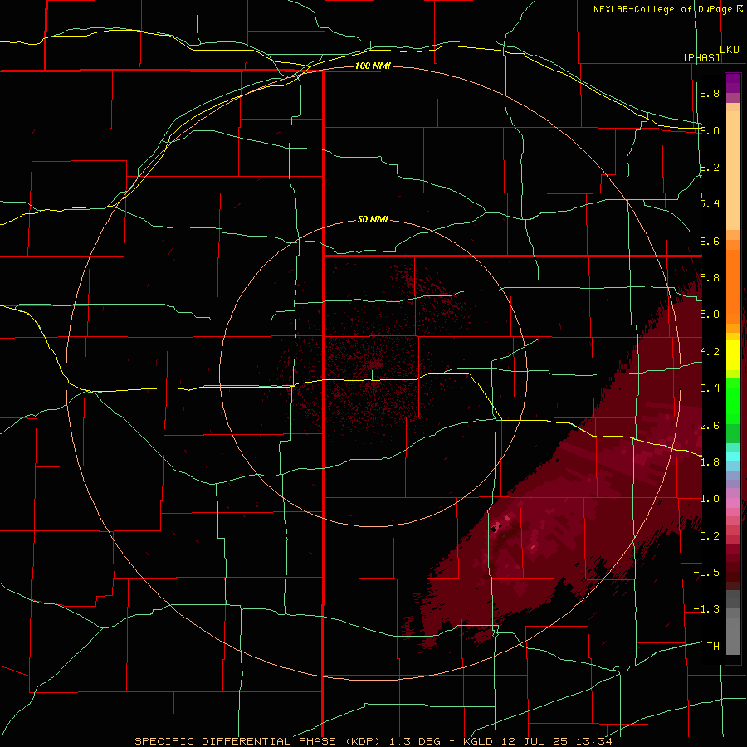
Task: Click the -0.5 scale value
Action: pos(706,572)
